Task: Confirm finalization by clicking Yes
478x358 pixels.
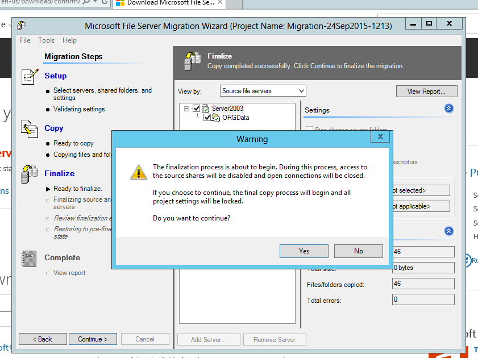Action: click(x=304, y=251)
